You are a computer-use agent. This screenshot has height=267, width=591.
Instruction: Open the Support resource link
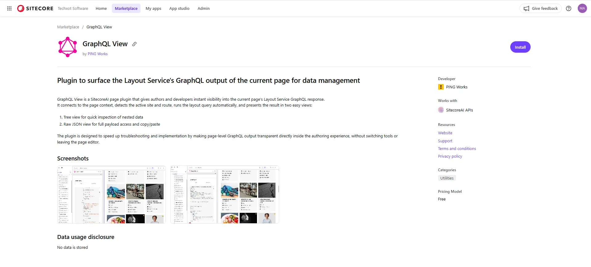[x=445, y=141]
